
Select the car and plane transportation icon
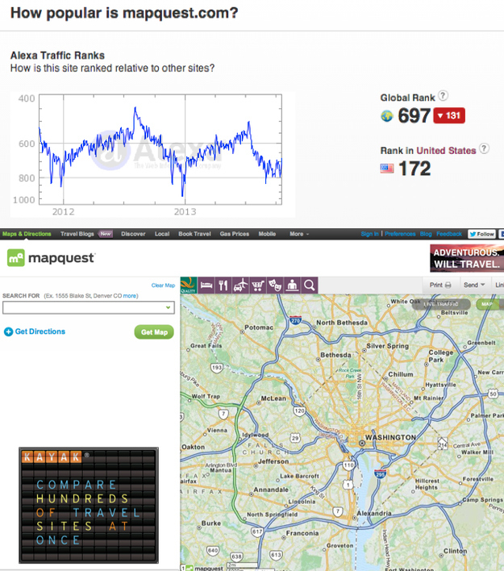tap(240, 285)
